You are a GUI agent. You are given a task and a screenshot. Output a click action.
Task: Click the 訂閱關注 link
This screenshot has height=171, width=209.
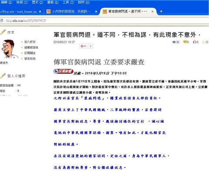click(x=30, y=53)
